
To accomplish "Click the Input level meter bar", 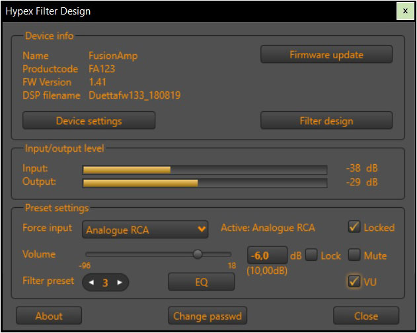I will click(x=205, y=170).
